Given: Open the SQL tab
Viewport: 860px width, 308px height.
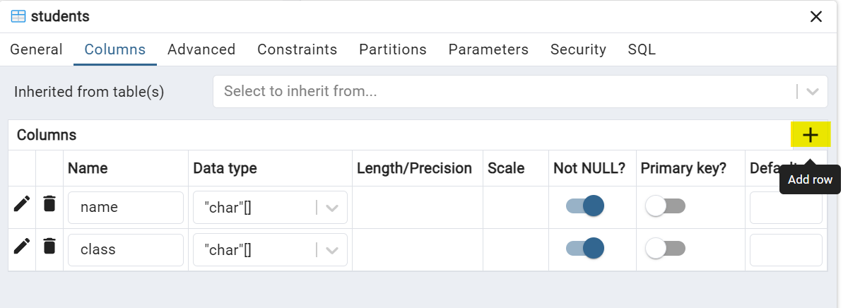Looking at the screenshot, I should coord(642,49).
